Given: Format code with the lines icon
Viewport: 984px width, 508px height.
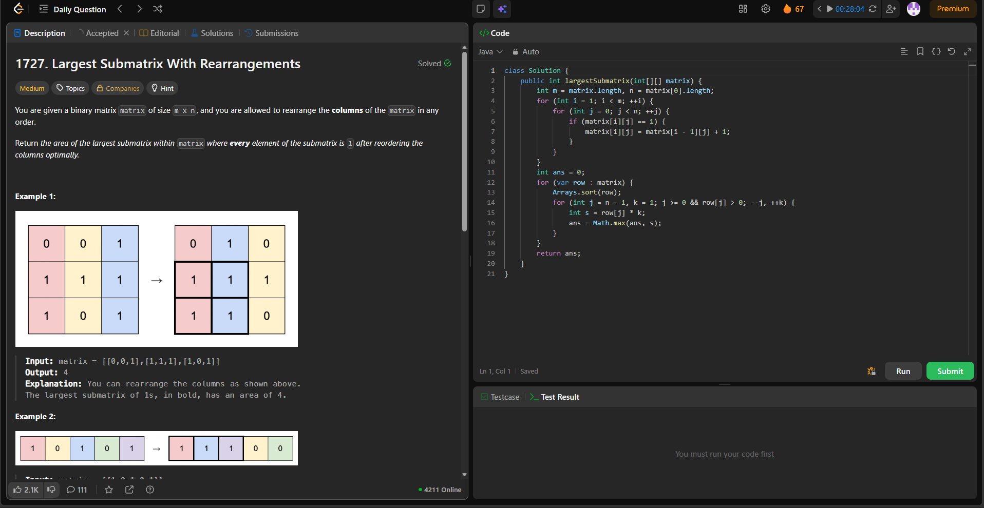Looking at the screenshot, I should [x=904, y=51].
